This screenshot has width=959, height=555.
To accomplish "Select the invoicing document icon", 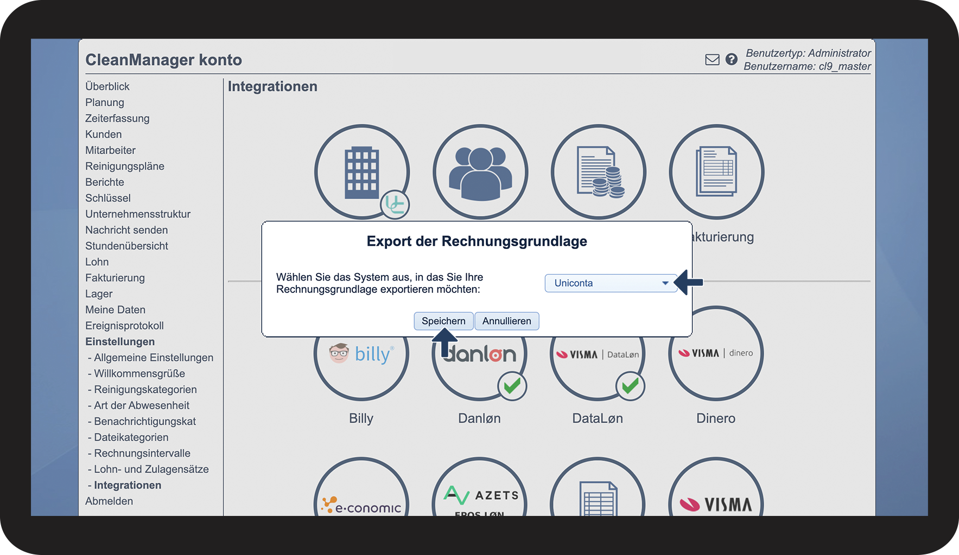I will (x=716, y=172).
